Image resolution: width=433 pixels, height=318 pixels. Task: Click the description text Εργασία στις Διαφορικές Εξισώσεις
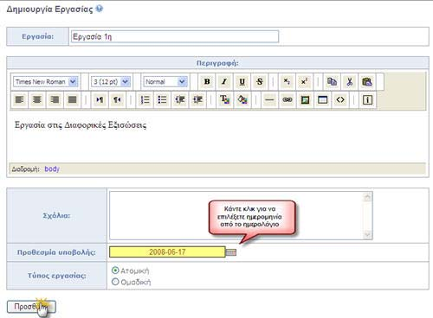pos(81,125)
